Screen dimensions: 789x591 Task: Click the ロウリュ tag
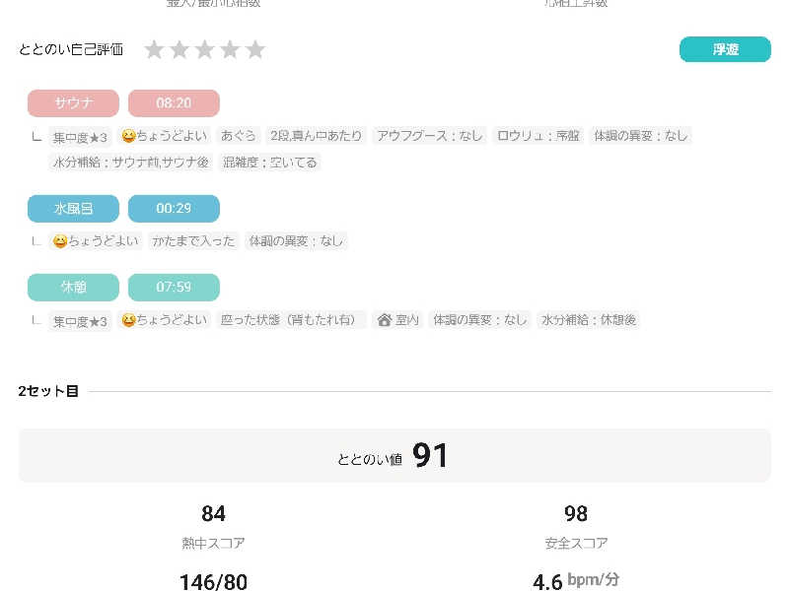(538, 136)
